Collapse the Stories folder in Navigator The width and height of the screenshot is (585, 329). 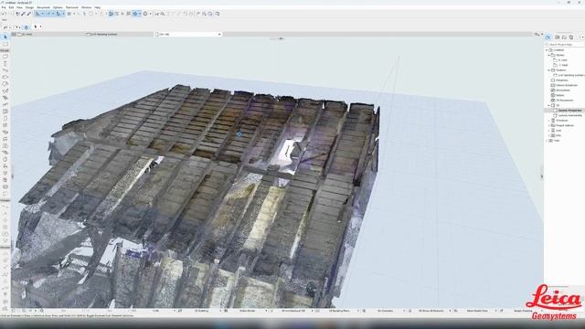click(549, 55)
